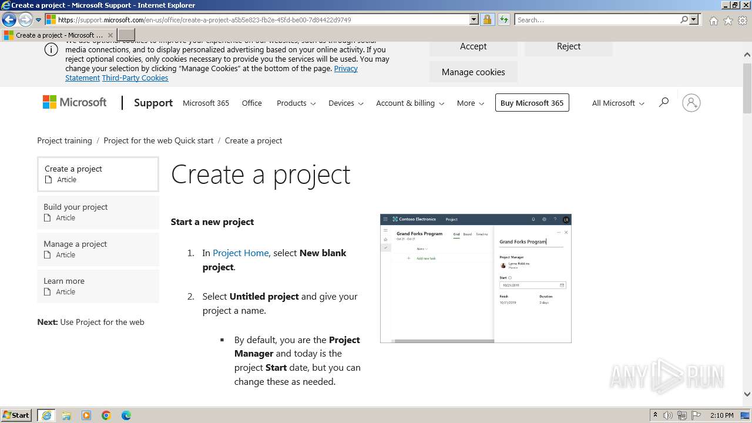Click the site search magnifier icon
The height and width of the screenshot is (423, 752).
coord(664,102)
